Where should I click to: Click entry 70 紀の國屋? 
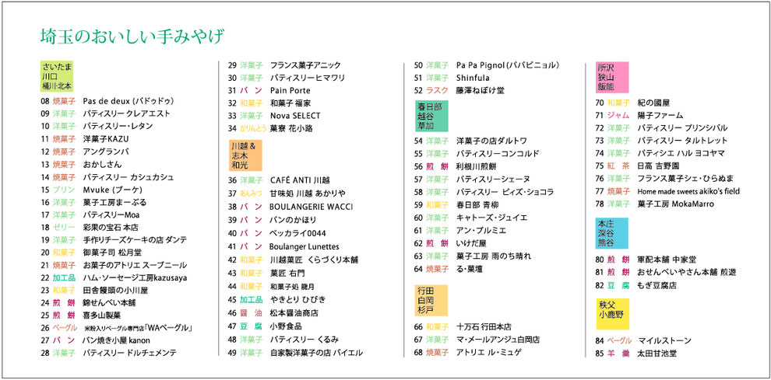[632, 103]
